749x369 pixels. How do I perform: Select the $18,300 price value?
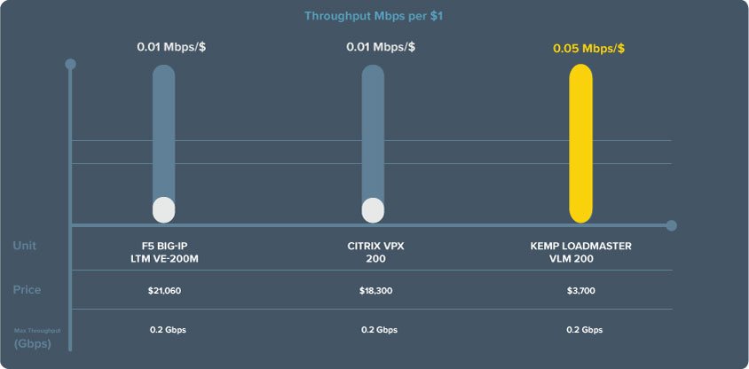(373, 291)
